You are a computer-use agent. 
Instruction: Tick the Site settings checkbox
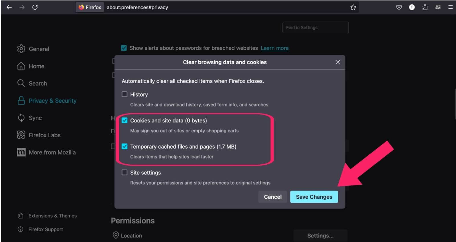pos(125,172)
